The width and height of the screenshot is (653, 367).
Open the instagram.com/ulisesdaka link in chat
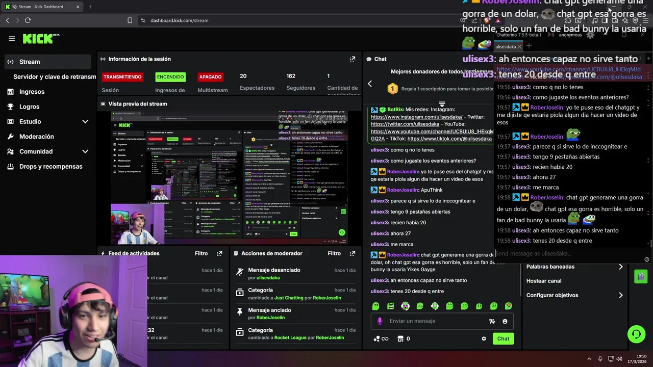coord(417,117)
